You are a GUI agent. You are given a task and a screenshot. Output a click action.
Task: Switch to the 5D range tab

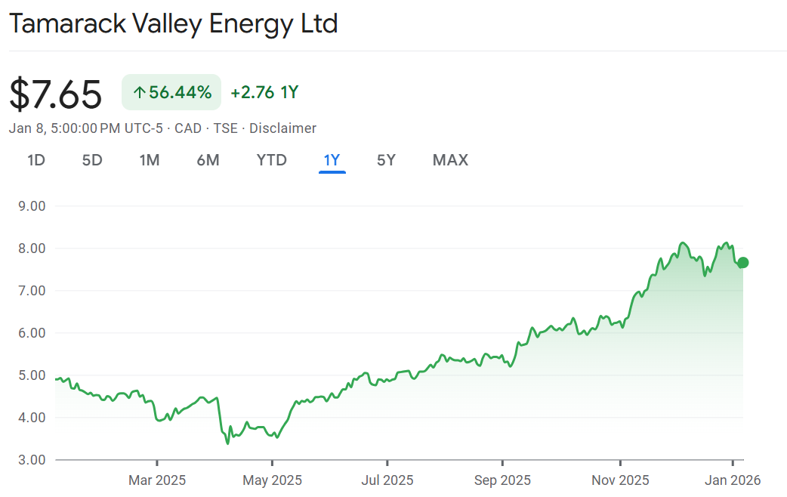[92, 160]
